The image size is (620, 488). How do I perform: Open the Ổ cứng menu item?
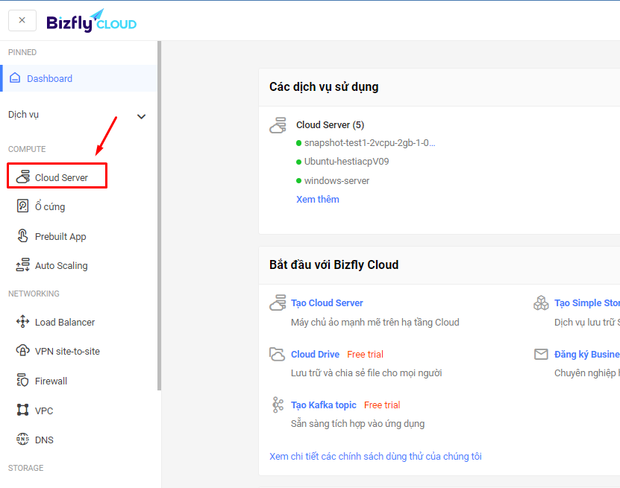[50, 206]
